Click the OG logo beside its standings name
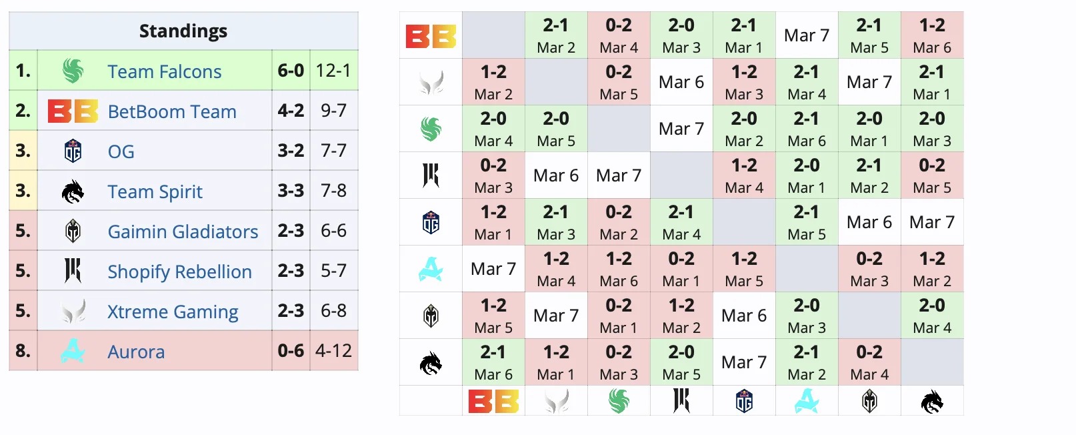The width and height of the screenshot is (1076, 435). (73, 151)
